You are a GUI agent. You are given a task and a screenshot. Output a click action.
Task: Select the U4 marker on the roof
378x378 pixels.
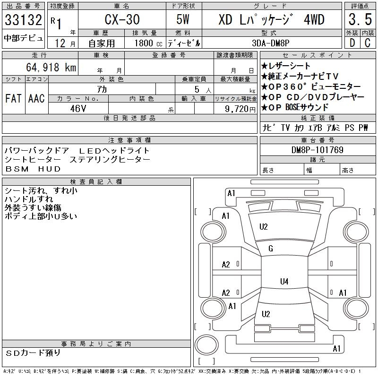283,282
